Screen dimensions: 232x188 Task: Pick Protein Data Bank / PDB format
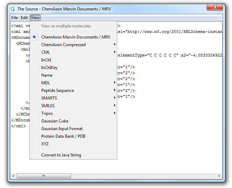pos(63,136)
